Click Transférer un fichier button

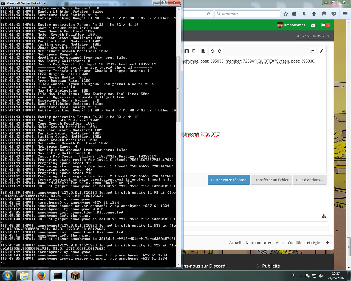click(x=271, y=180)
